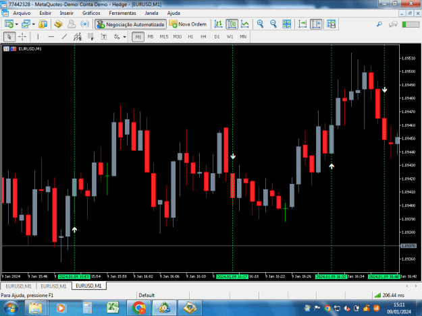Tile chart windows with grid icon

coord(287,24)
